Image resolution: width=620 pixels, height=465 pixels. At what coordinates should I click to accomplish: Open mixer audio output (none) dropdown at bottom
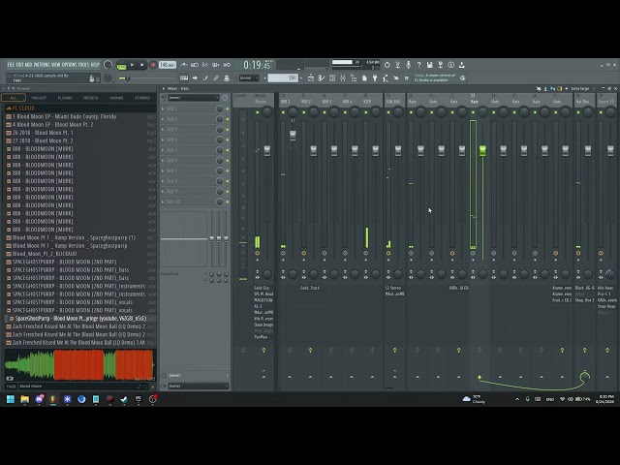pos(197,386)
